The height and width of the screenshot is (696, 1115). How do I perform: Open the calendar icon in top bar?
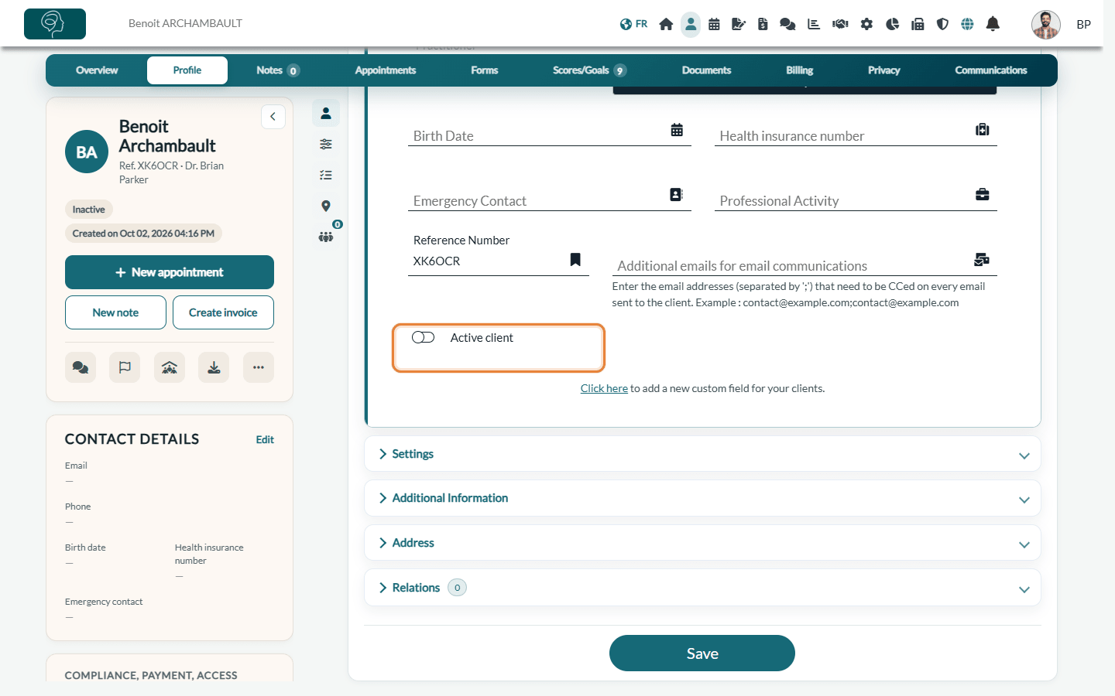714,24
